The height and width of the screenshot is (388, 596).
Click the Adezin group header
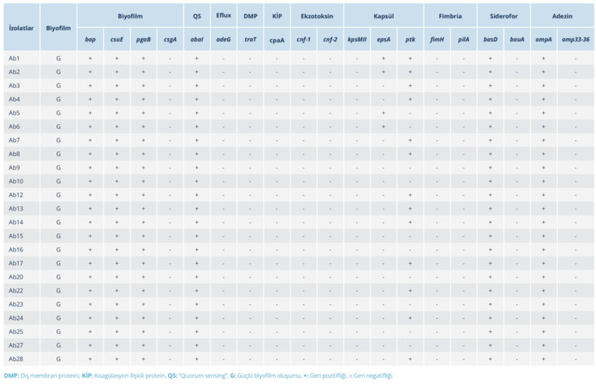coord(562,16)
